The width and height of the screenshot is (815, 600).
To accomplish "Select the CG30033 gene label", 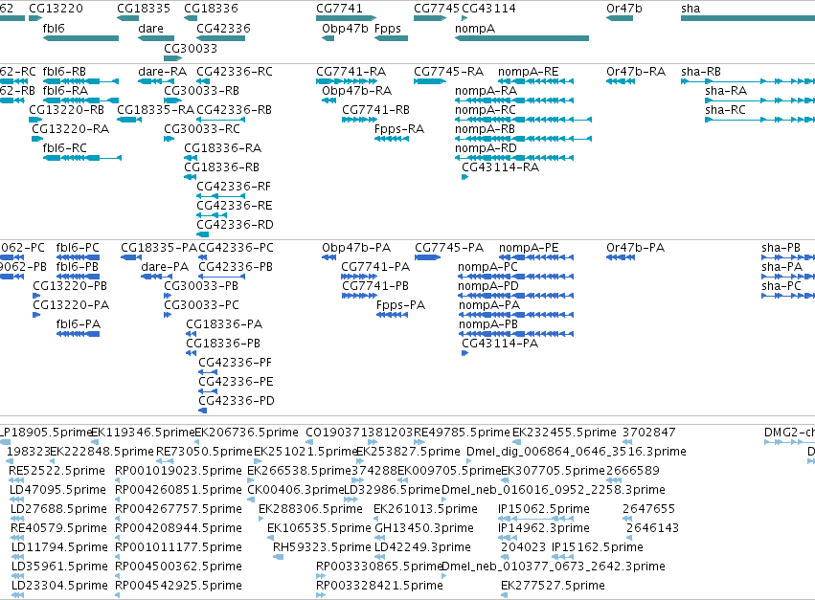I will pyautogui.click(x=191, y=48).
